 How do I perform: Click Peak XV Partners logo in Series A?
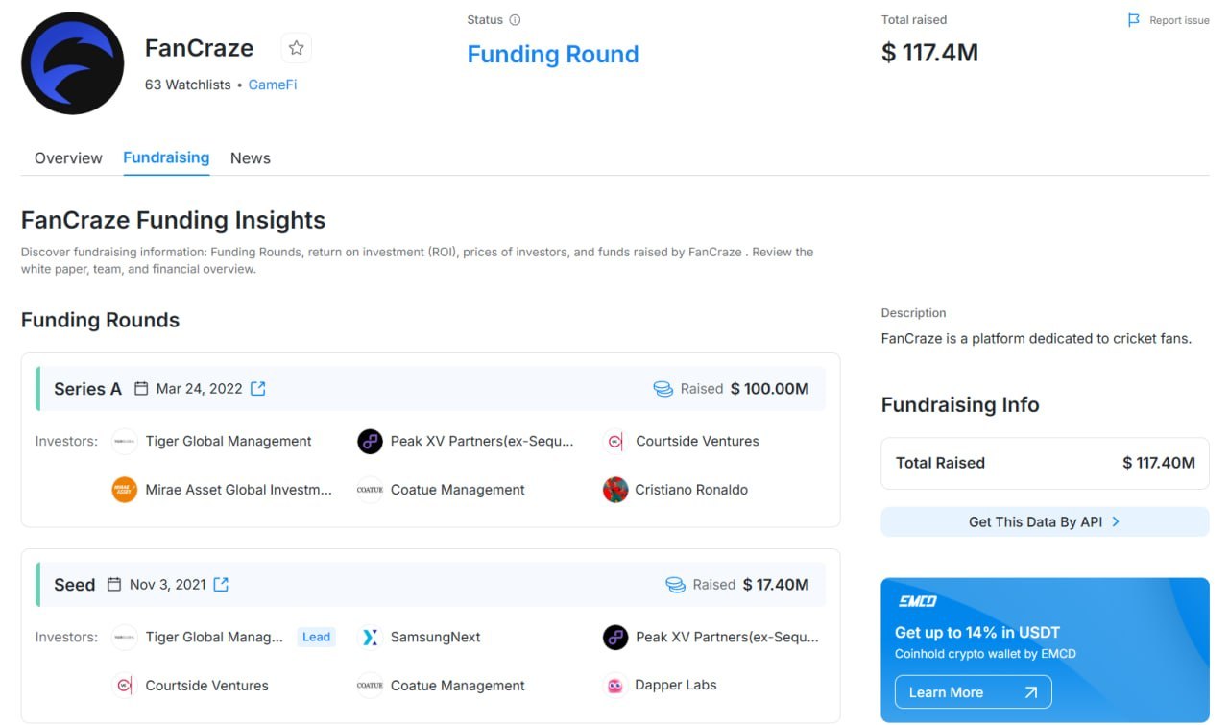(370, 442)
